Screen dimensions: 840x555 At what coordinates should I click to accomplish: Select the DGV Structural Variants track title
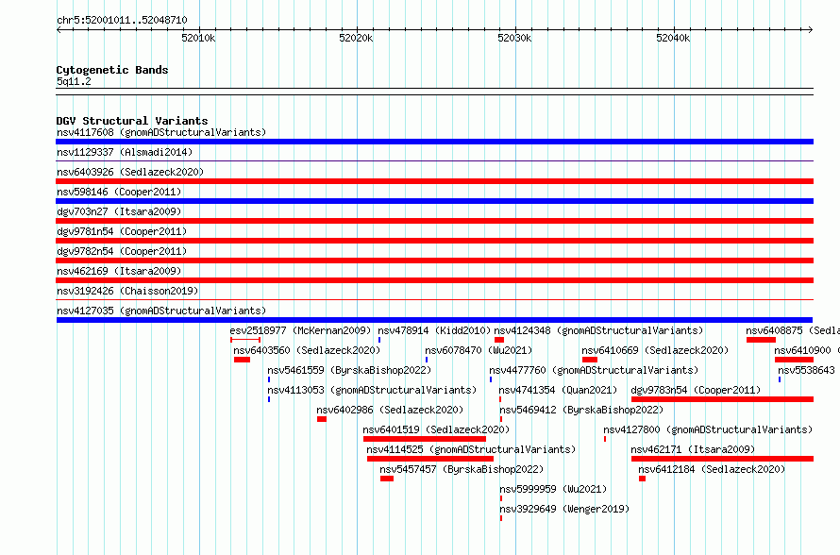pyautogui.click(x=132, y=121)
